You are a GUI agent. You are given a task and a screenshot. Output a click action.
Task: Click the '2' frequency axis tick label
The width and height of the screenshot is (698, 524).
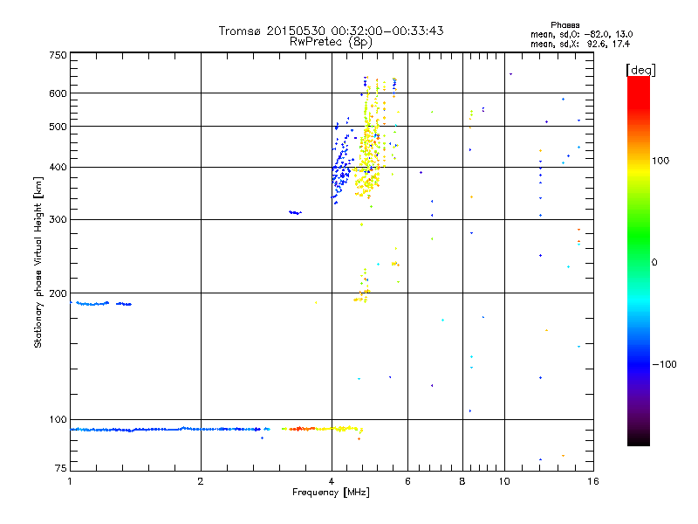click(x=201, y=481)
